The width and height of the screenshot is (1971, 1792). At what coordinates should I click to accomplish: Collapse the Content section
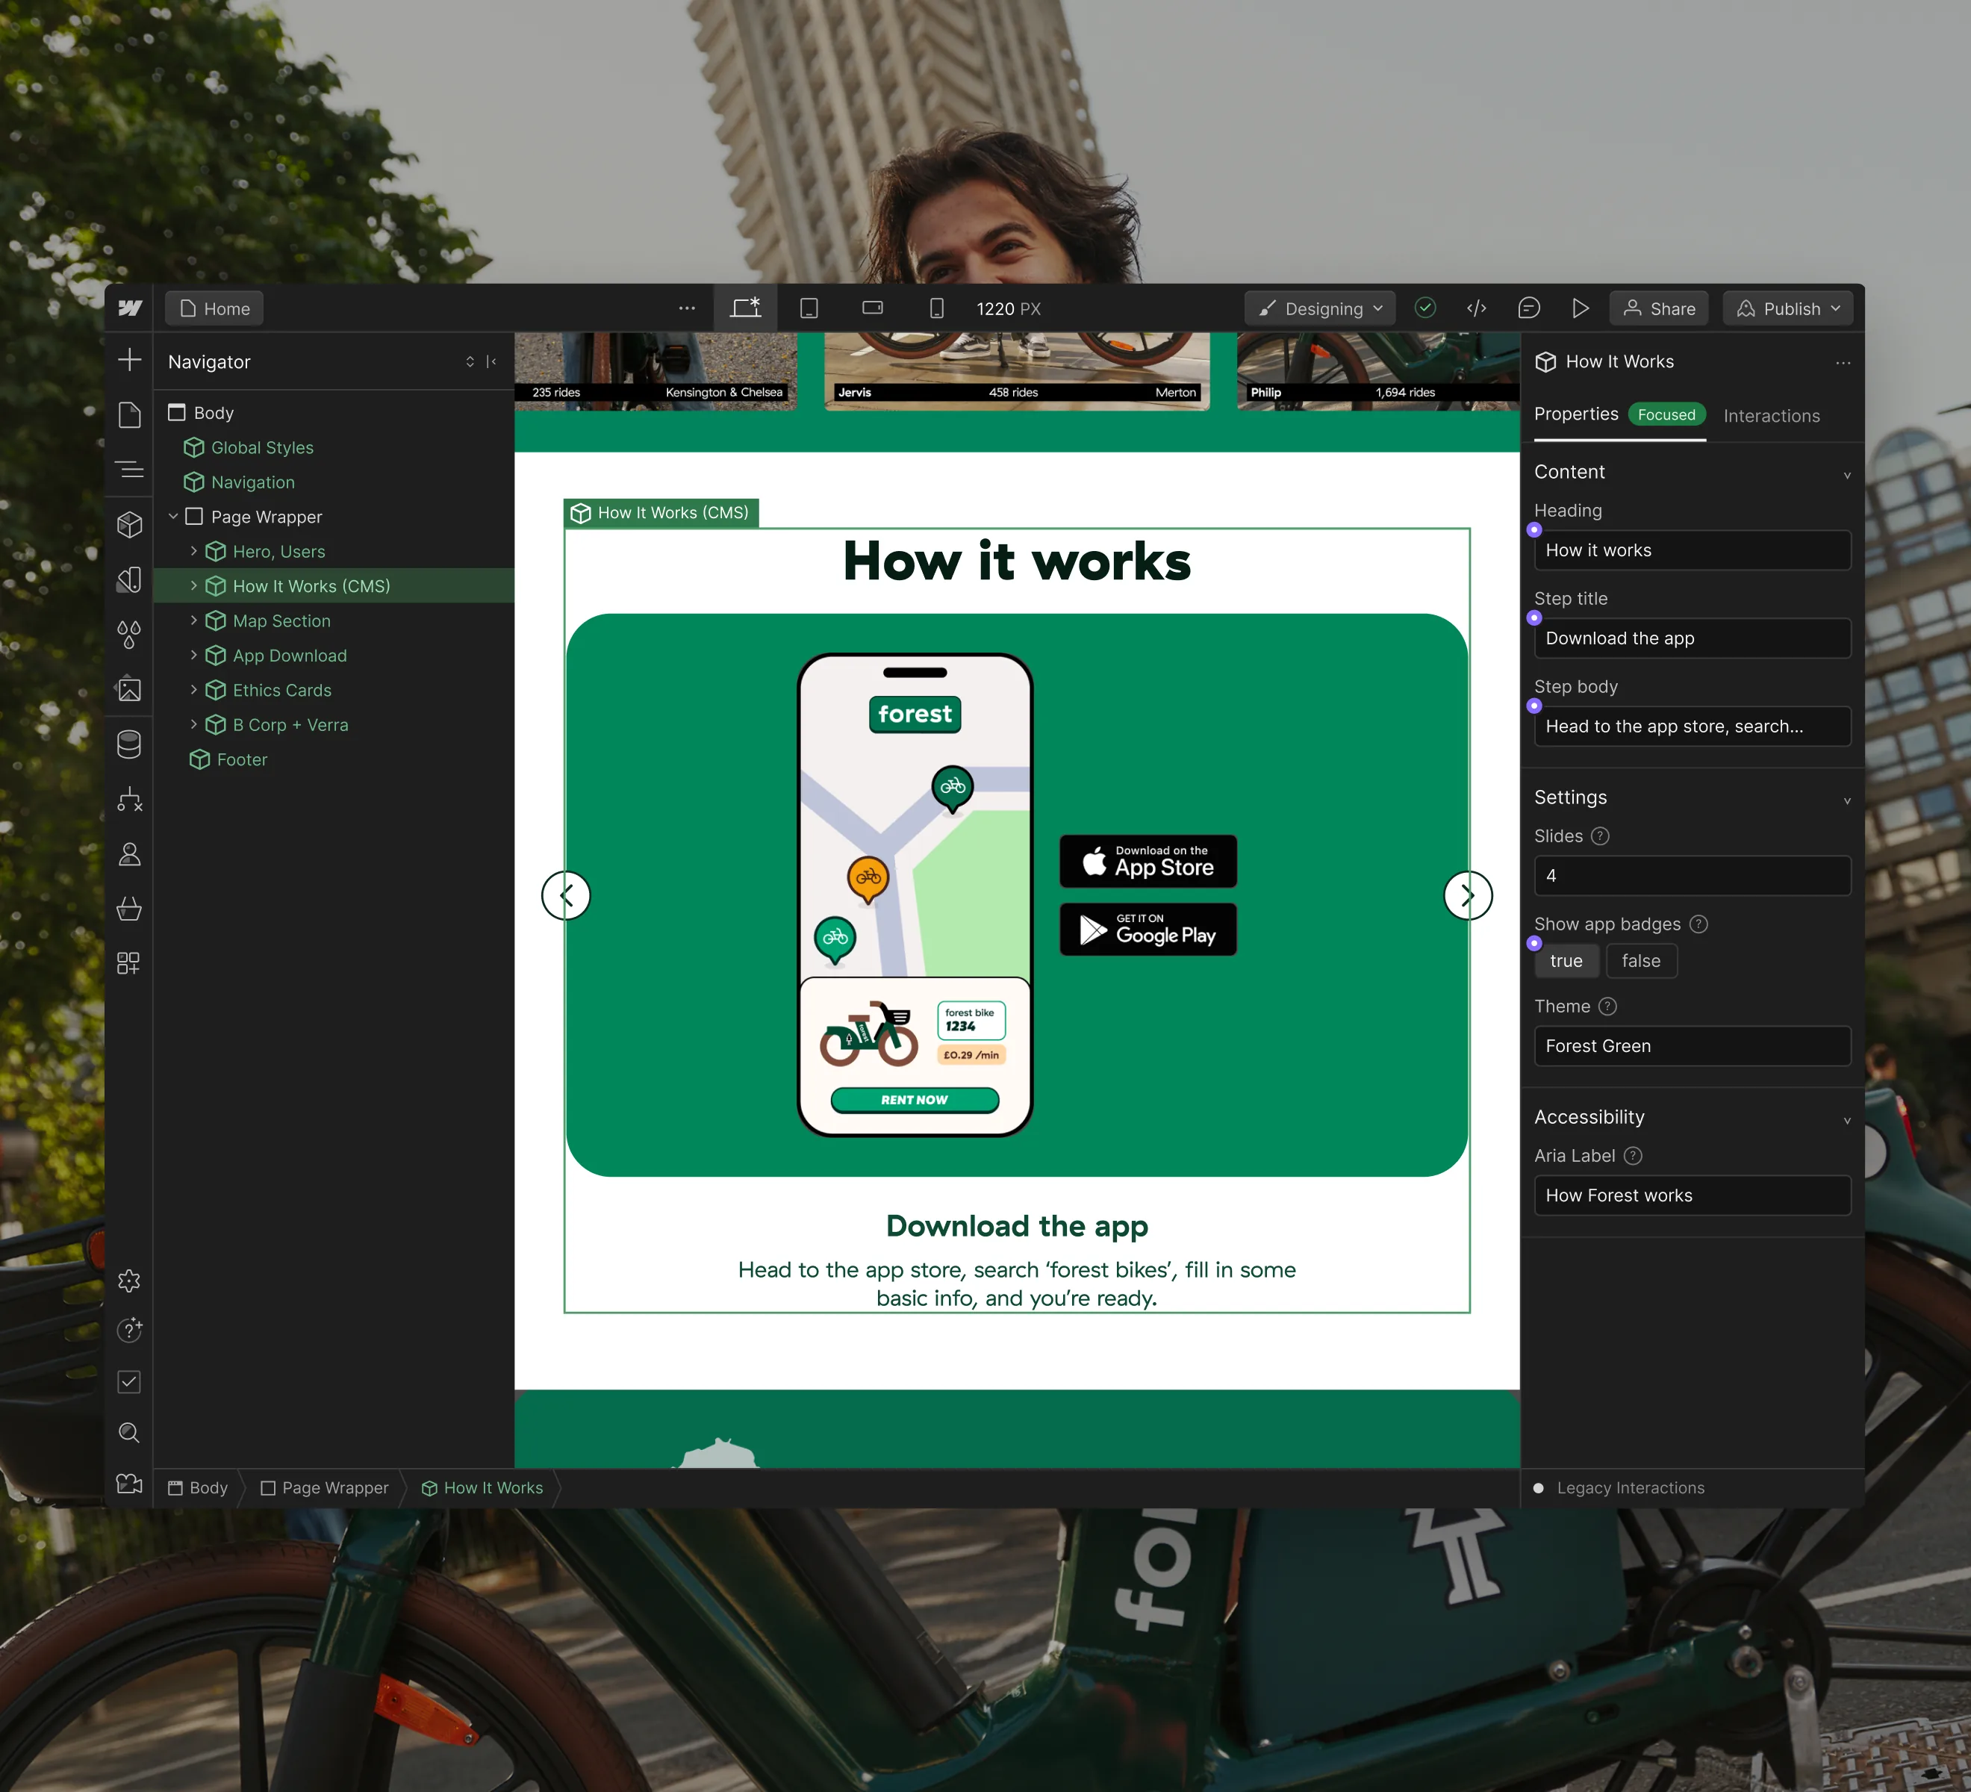point(1847,474)
